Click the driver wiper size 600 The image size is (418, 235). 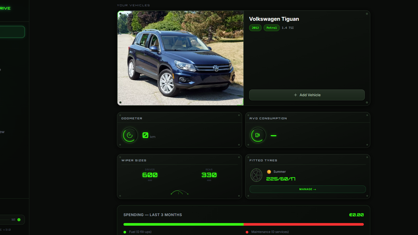pos(150,175)
